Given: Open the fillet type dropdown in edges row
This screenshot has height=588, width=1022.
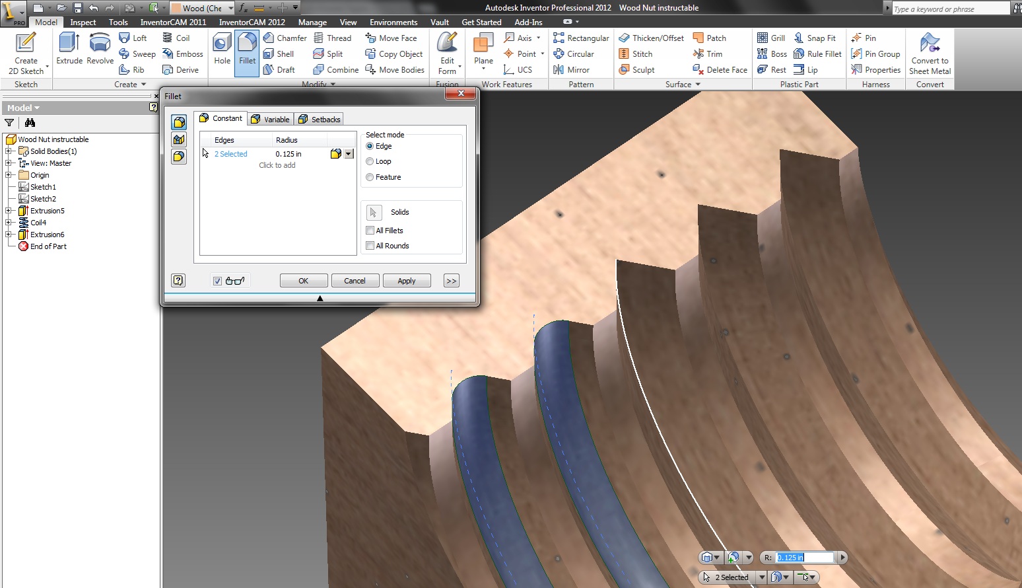Looking at the screenshot, I should coord(349,154).
